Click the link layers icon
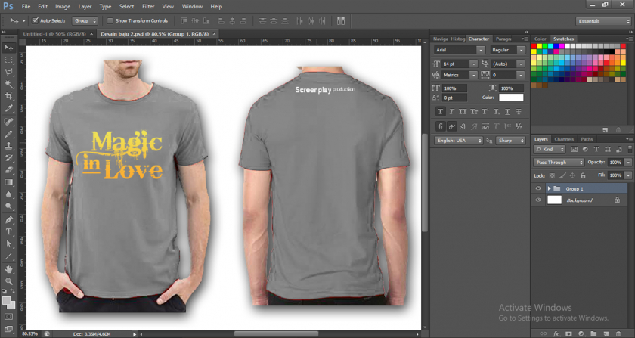Image resolution: width=635 pixels, height=338 pixels. coord(544,333)
